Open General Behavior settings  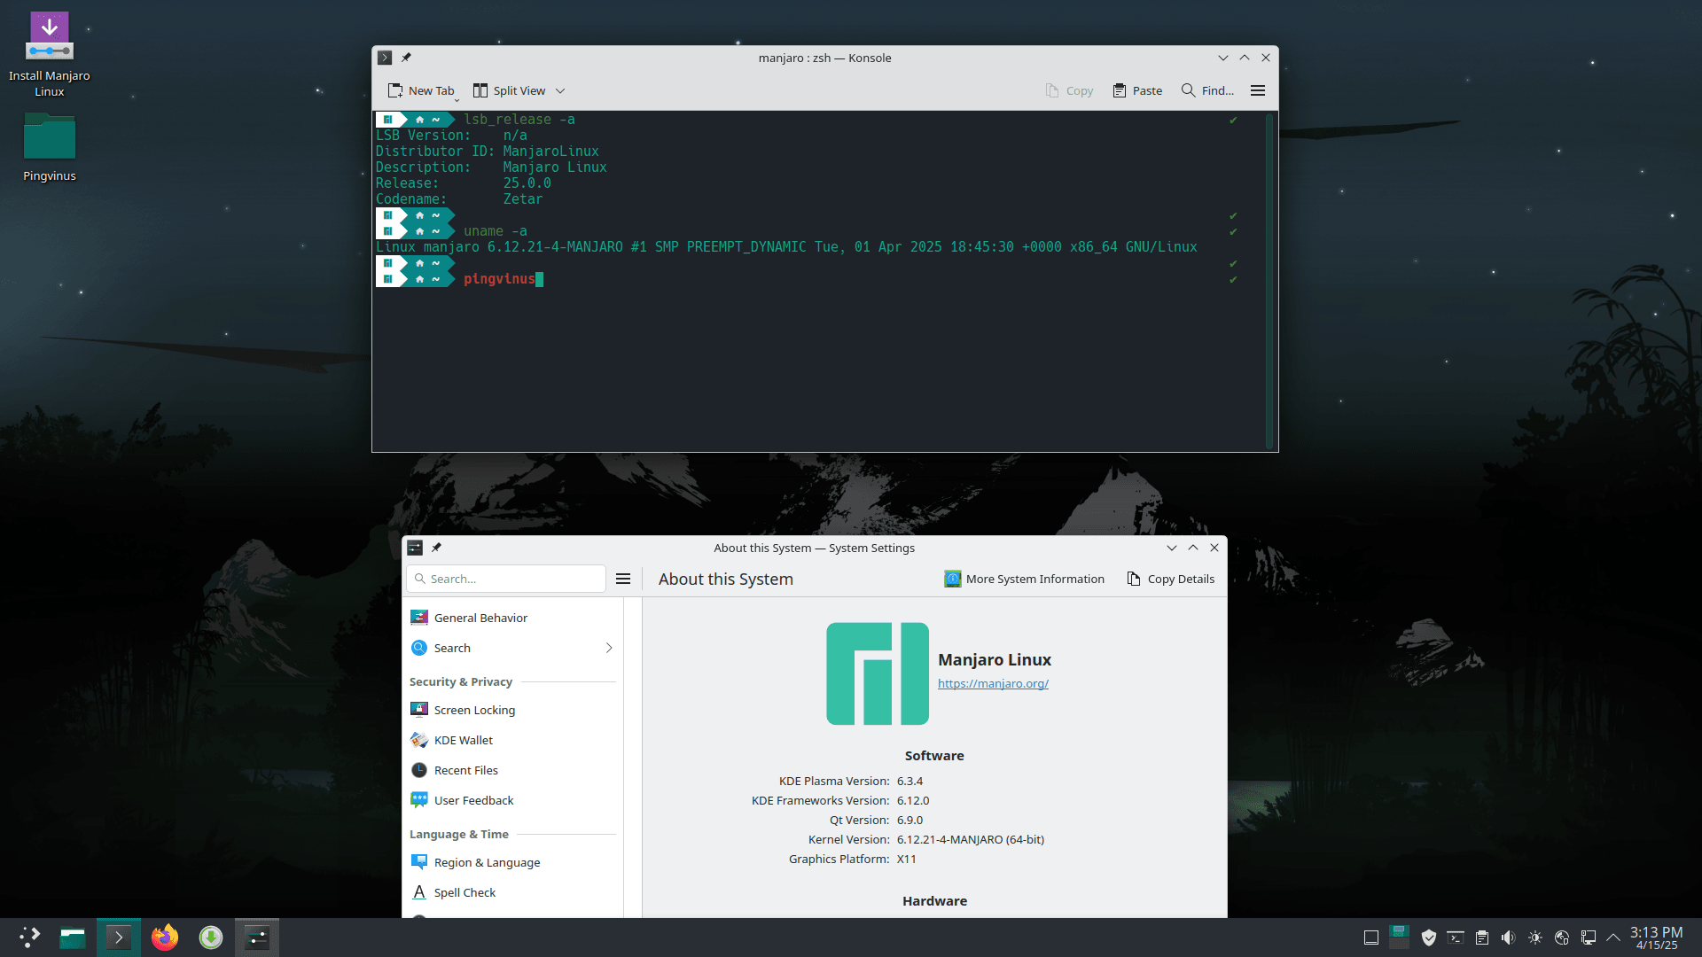click(x=512, y=618)
